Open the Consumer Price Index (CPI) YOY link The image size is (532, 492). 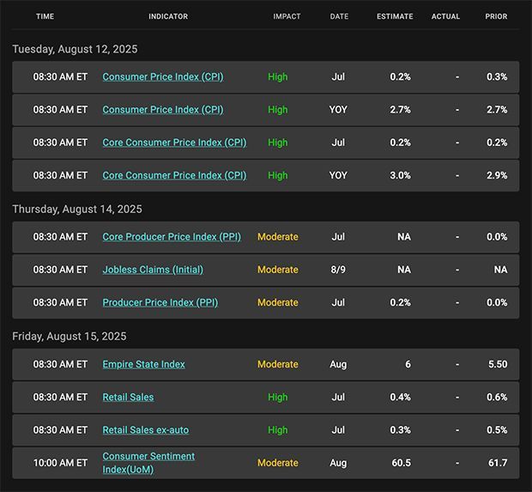click(x=163, y=110)
